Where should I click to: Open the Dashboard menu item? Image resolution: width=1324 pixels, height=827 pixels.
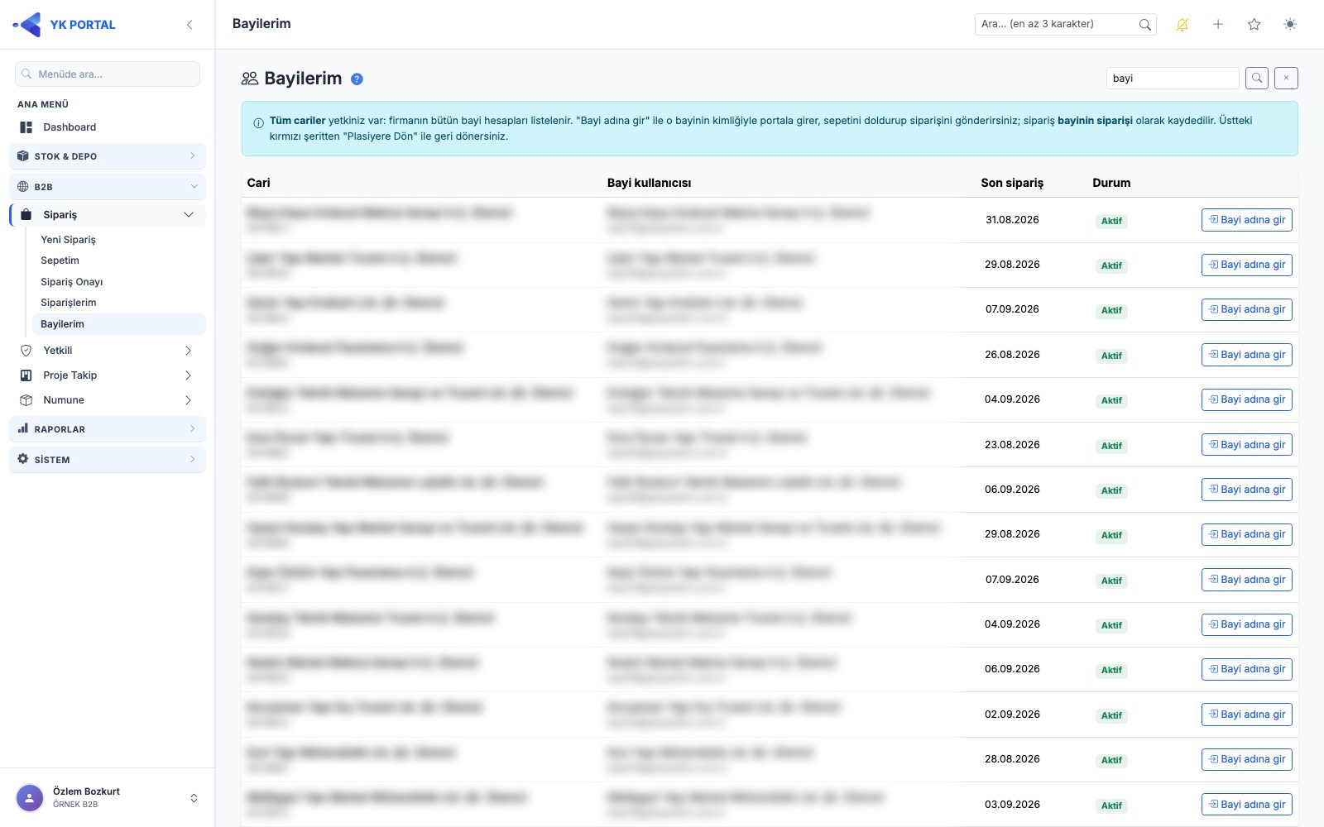(108, 127)
